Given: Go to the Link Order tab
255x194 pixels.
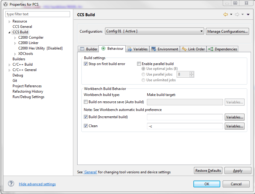Looking at the screenshot, I should click(x=193, y=49).
